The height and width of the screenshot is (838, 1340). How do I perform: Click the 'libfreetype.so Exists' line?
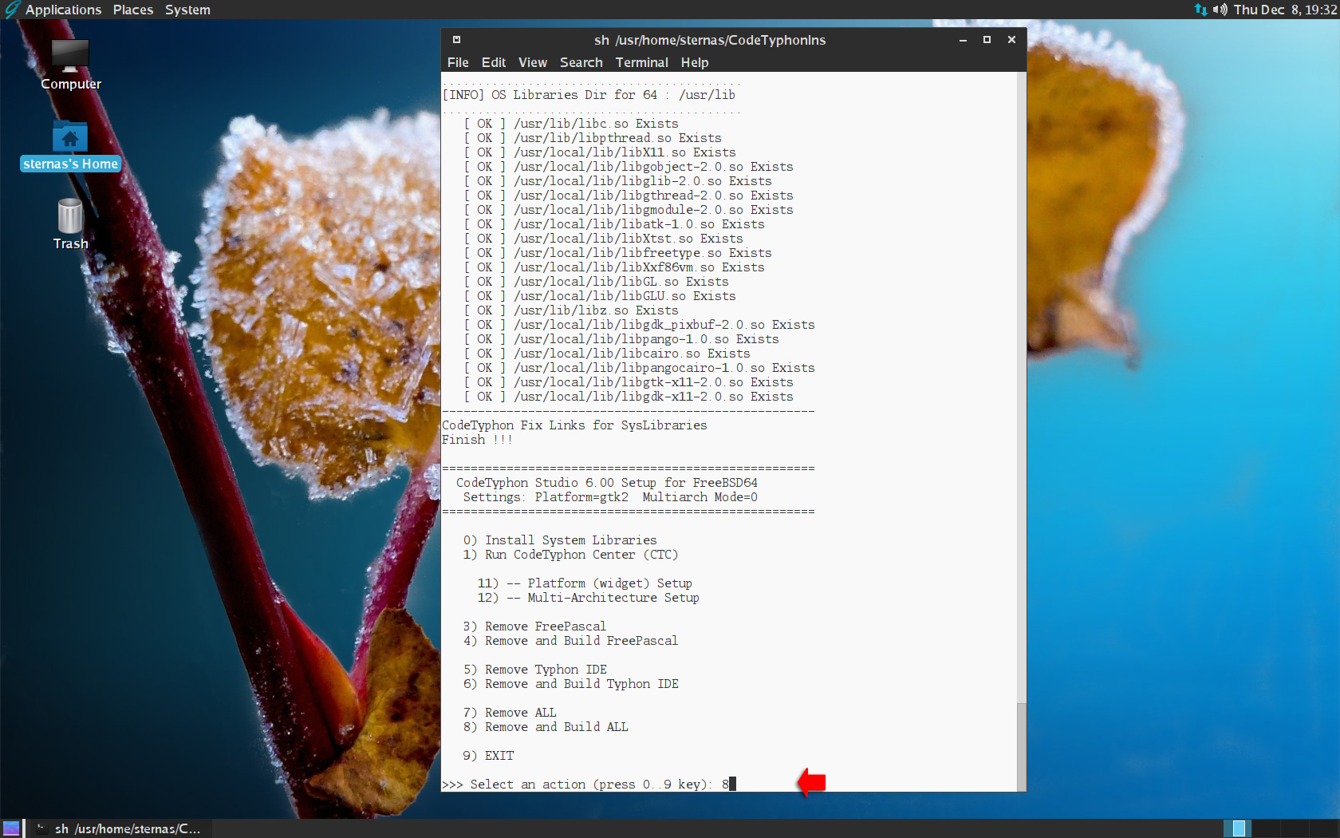(x=618, y=253)
